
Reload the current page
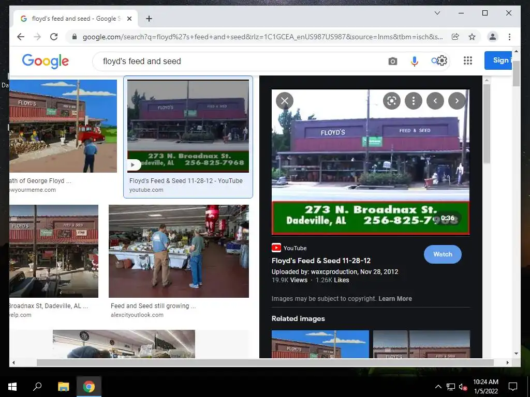click(x=54, y=37)
